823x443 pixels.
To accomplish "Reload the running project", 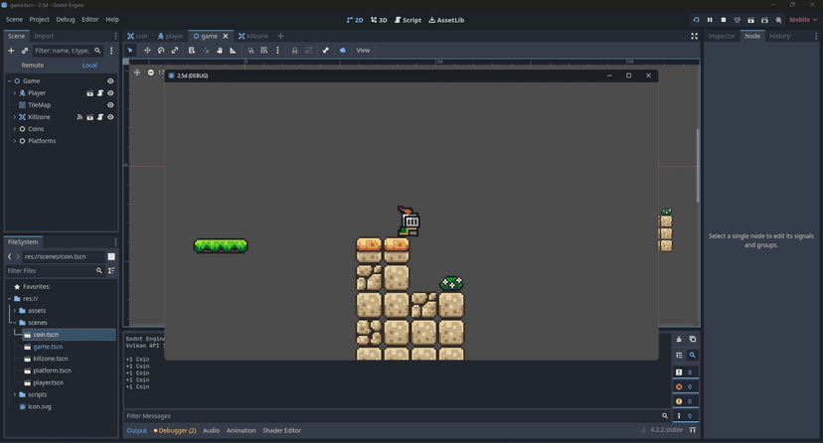I will click(696, 20).
